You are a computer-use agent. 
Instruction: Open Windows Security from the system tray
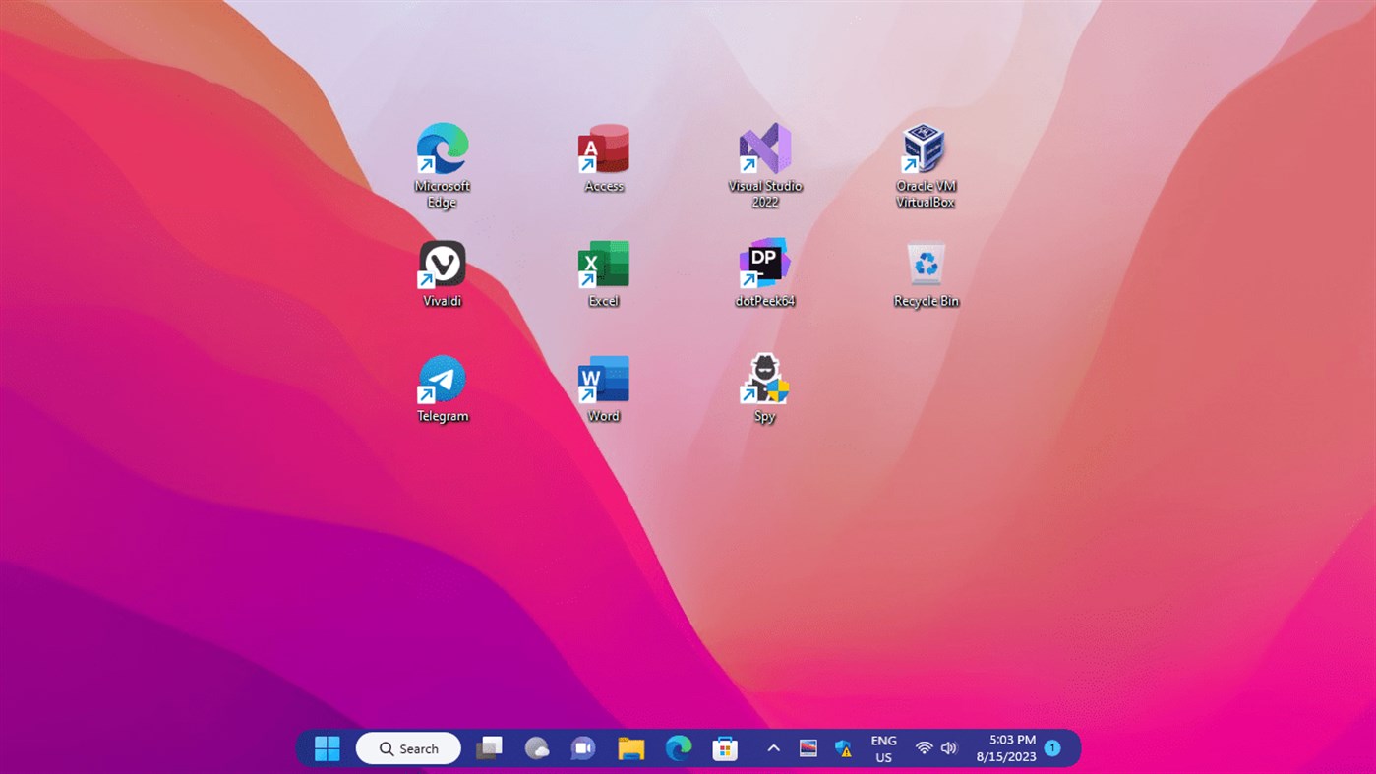tap(843, 748)
